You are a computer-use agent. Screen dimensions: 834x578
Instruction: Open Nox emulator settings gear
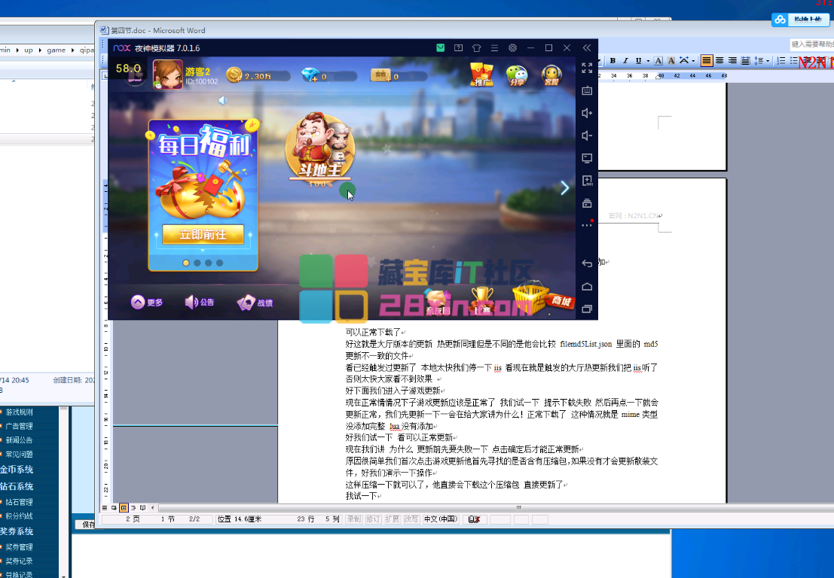[x=512, y=47]
